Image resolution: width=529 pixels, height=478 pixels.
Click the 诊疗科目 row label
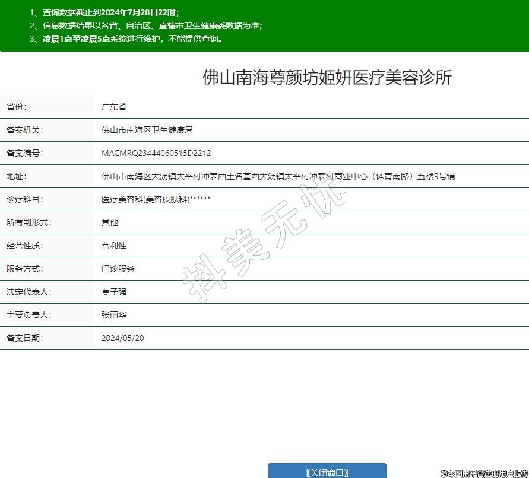[x=25, y=199]
